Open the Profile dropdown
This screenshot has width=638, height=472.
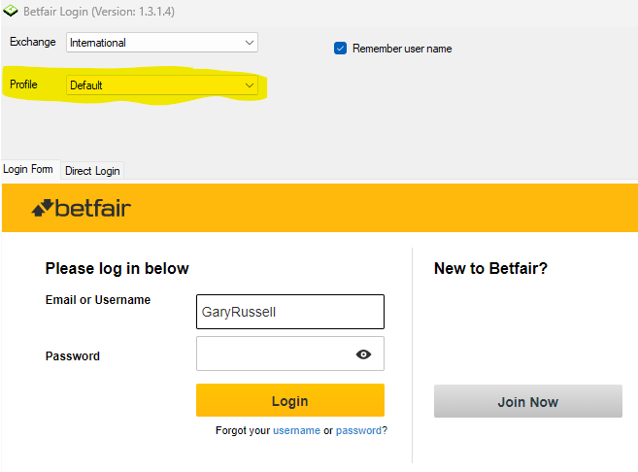tap(162, 85)
